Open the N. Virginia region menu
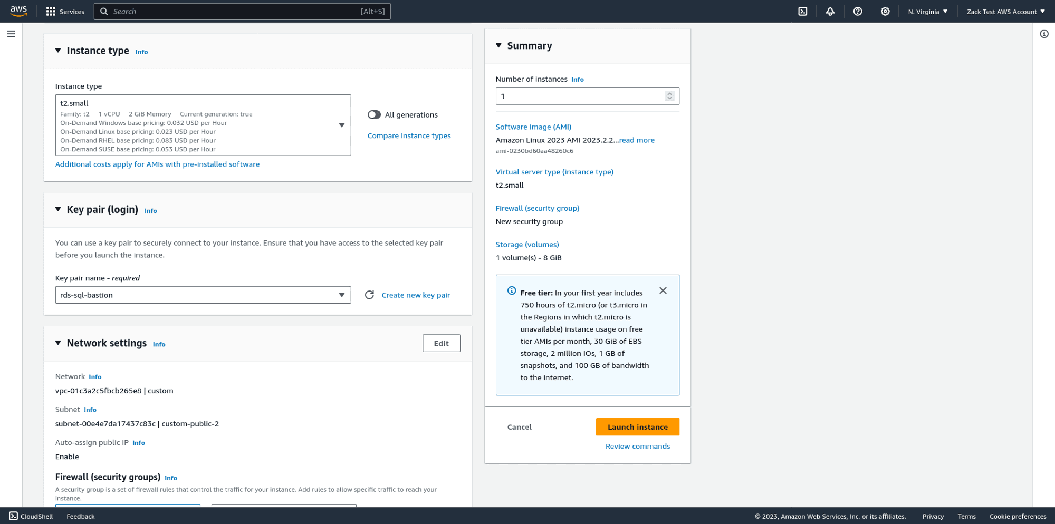 (x=927, y=12)
